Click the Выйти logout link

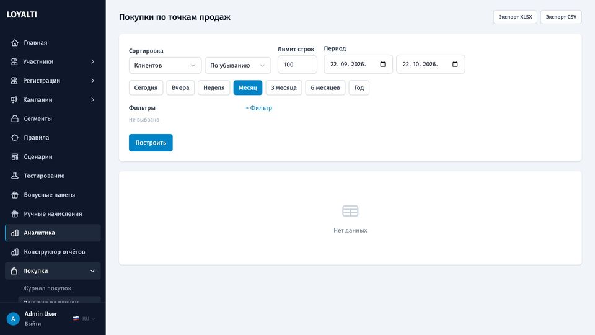click(x=33, y=324)
